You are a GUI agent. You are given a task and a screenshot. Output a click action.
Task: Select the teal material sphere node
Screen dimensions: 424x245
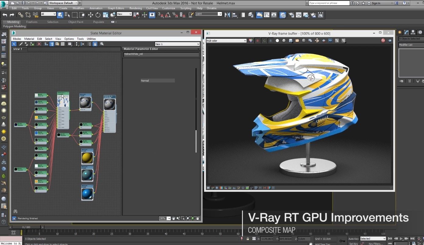(87, 174)
